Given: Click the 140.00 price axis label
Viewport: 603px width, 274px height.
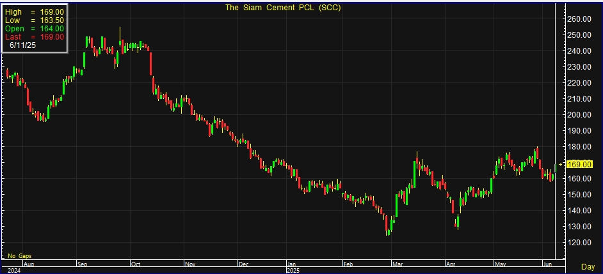Looking at the screenshot, I should pos(579,210).
